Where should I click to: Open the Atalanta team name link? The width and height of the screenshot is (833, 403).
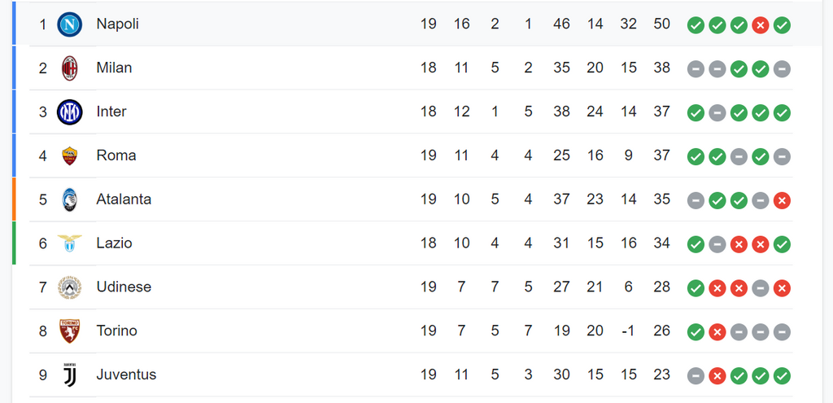tap(124, 199)
